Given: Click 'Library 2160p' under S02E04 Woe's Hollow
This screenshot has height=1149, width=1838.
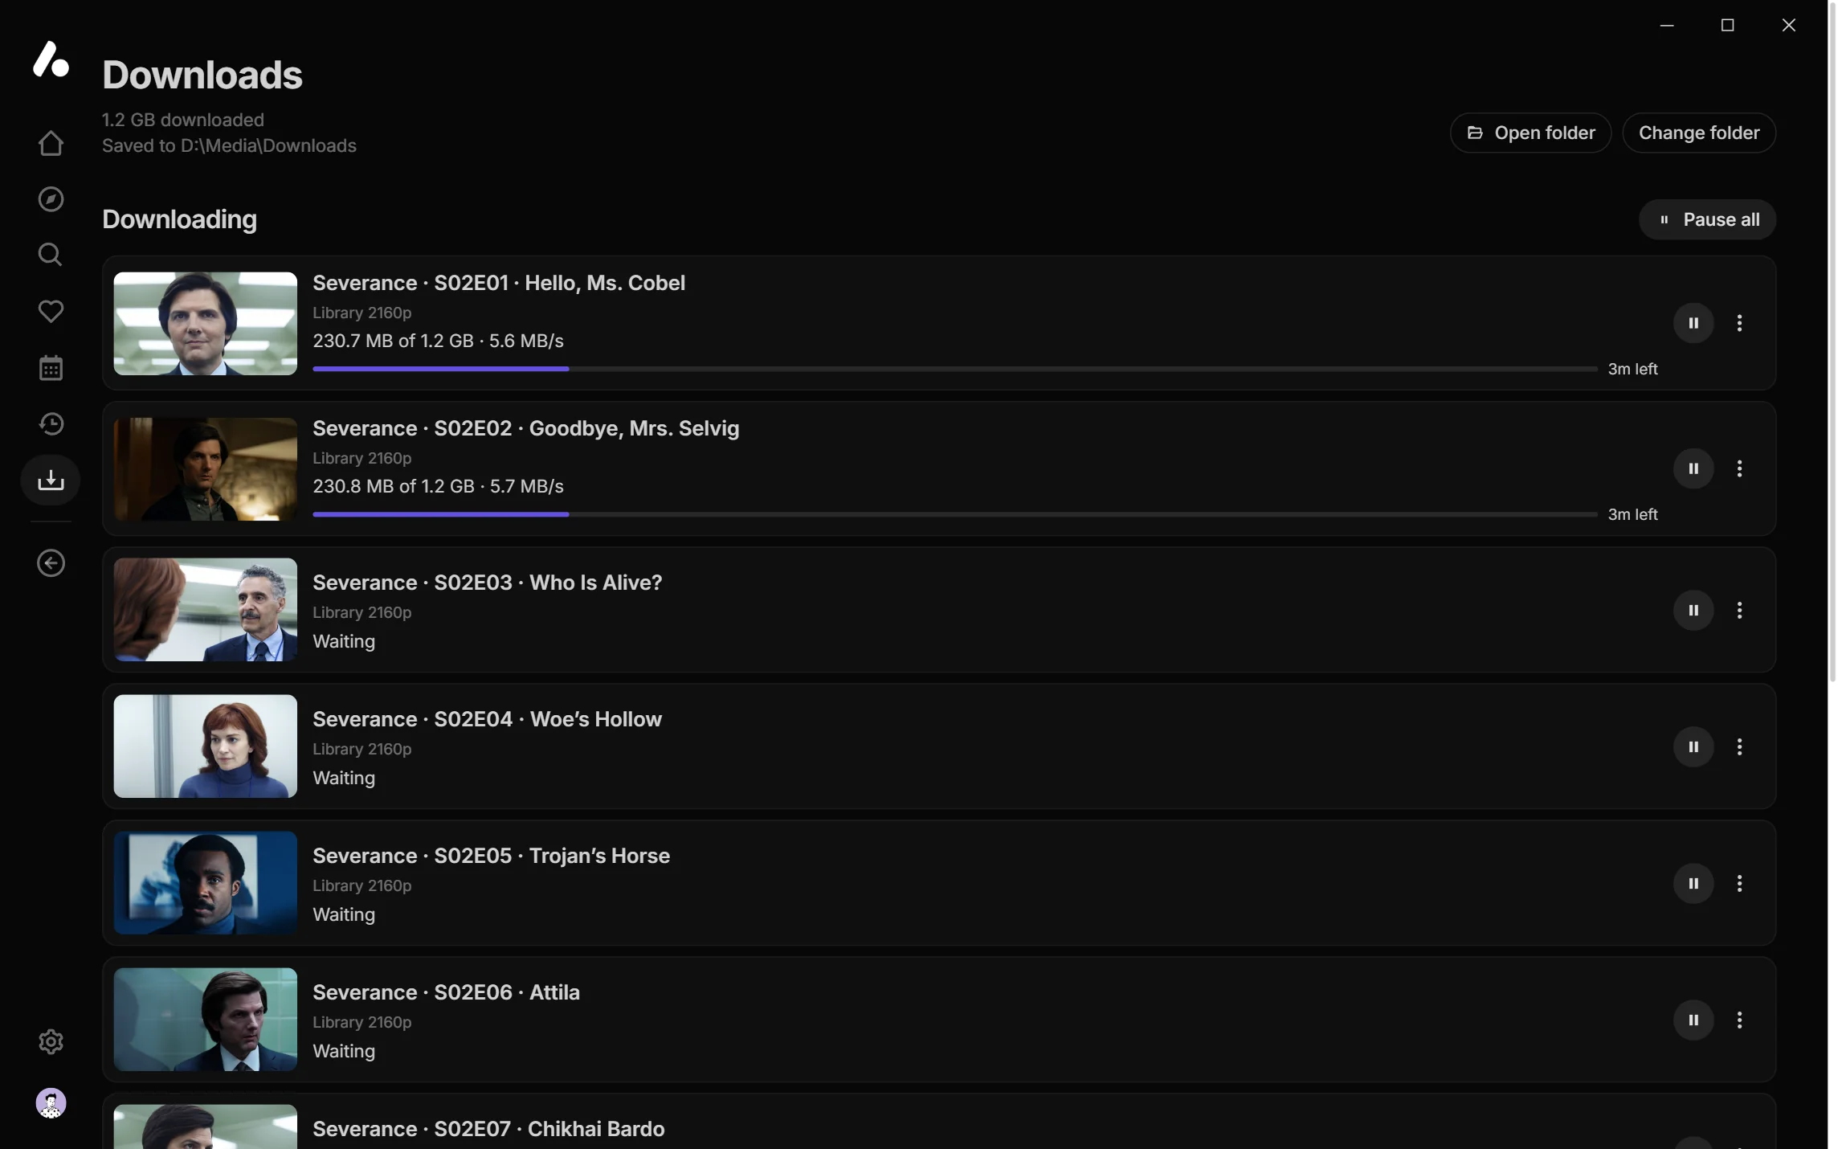Looking at the screenshot, I should (x=361, y=749).
